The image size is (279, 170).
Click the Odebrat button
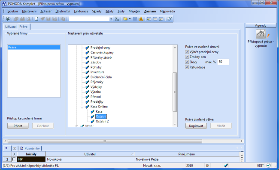coord(42,126)
